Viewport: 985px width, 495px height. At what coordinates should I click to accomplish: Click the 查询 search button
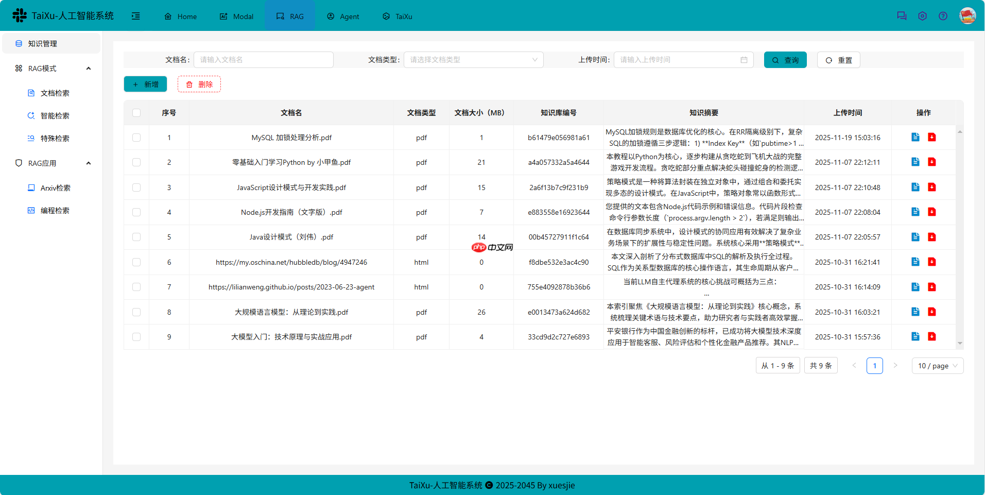pos(785,60)
